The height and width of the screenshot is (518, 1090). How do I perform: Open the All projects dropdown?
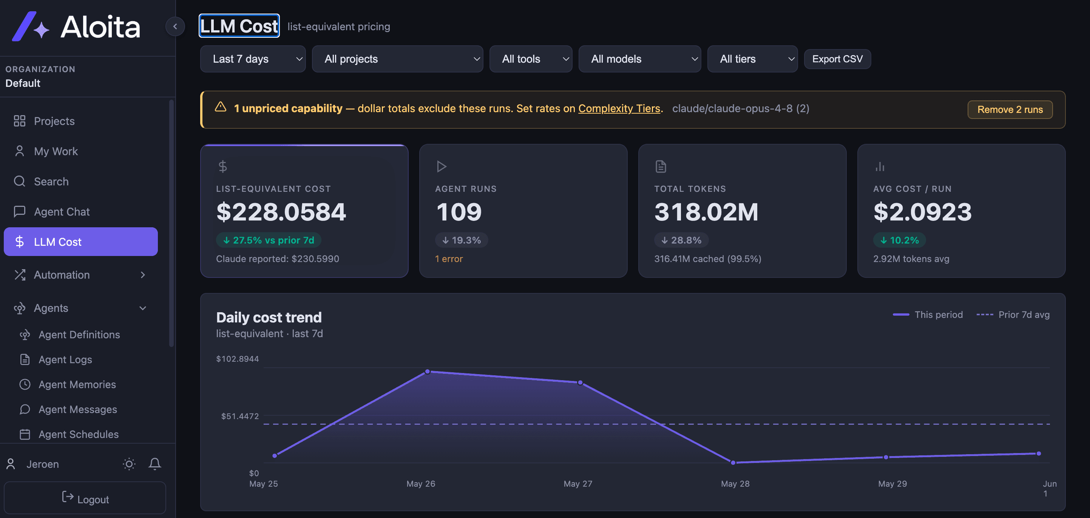click(397, 59)
